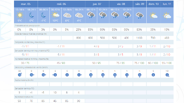Click the 25% precipitation value
The image size is (184, 103).
(x=79, y=30)
